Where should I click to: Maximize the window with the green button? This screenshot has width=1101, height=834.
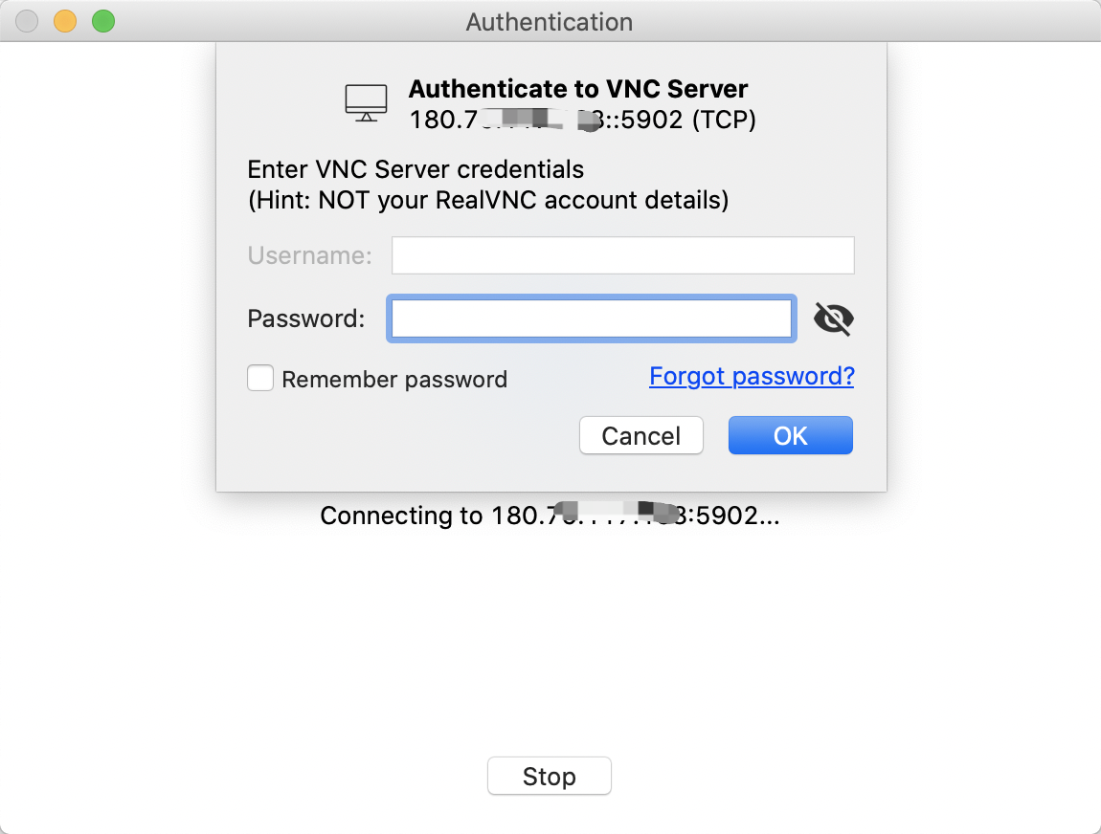[x=103, y=21]
